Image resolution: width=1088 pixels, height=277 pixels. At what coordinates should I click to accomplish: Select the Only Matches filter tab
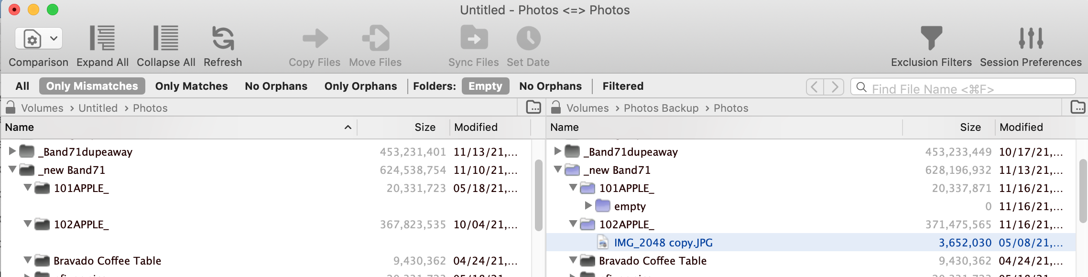191,86
